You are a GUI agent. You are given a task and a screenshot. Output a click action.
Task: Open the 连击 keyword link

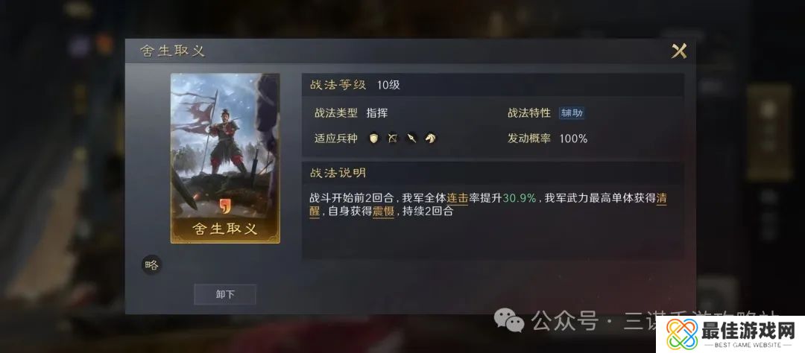pyautogui.click(x=458, y=199)
